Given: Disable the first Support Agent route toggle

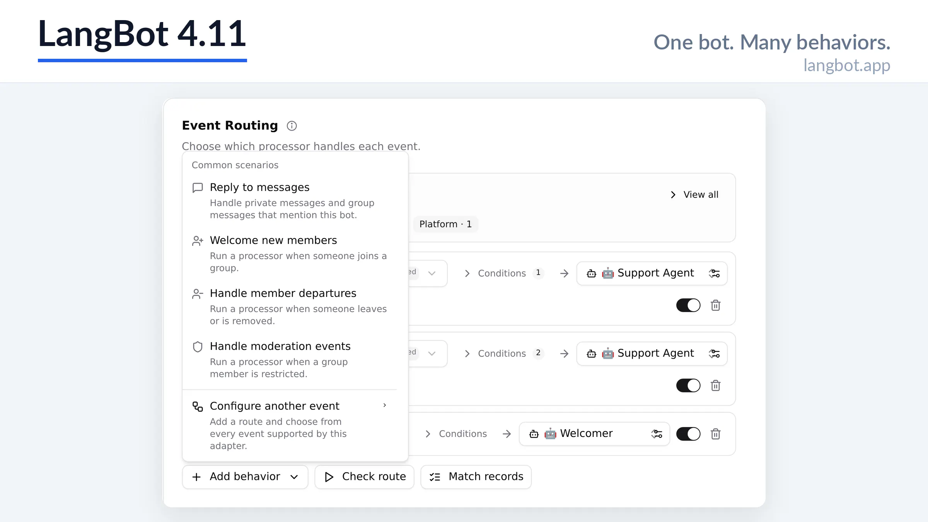Looking at the screenshot, I should pos(688,305).
